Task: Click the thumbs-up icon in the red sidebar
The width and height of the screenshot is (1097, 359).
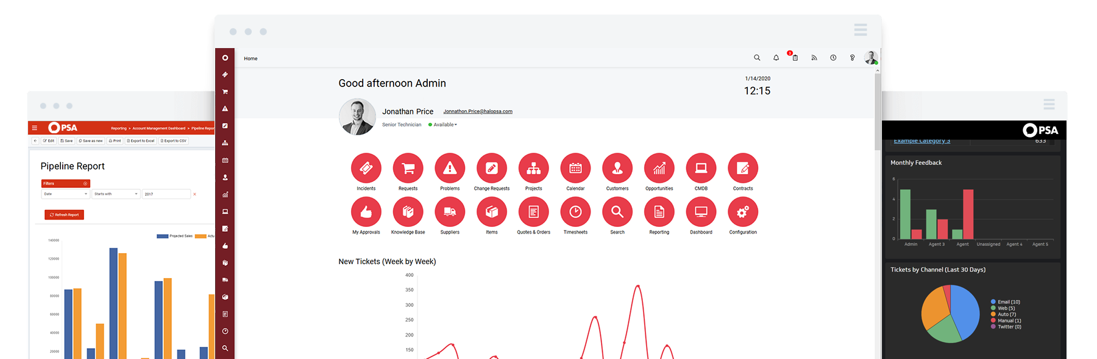Action: pyautogui.click(x=225, y=246)
